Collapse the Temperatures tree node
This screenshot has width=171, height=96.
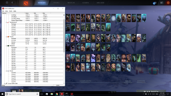click(6, 22)
